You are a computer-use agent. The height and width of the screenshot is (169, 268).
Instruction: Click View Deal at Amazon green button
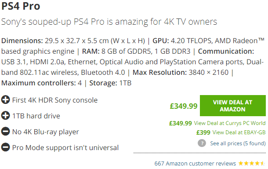coord(232,106)
